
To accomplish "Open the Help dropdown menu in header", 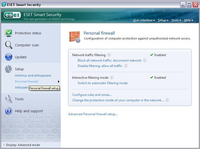I will point(189,20).
